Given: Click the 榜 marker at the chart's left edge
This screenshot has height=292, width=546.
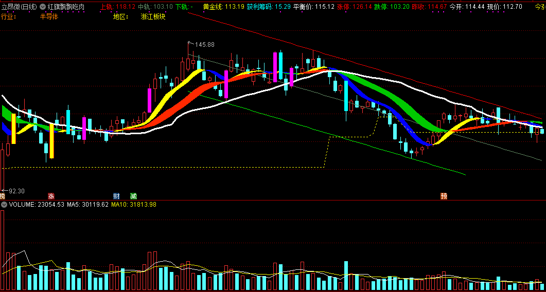Looking at the screenshot, I should tap(3, 196).
